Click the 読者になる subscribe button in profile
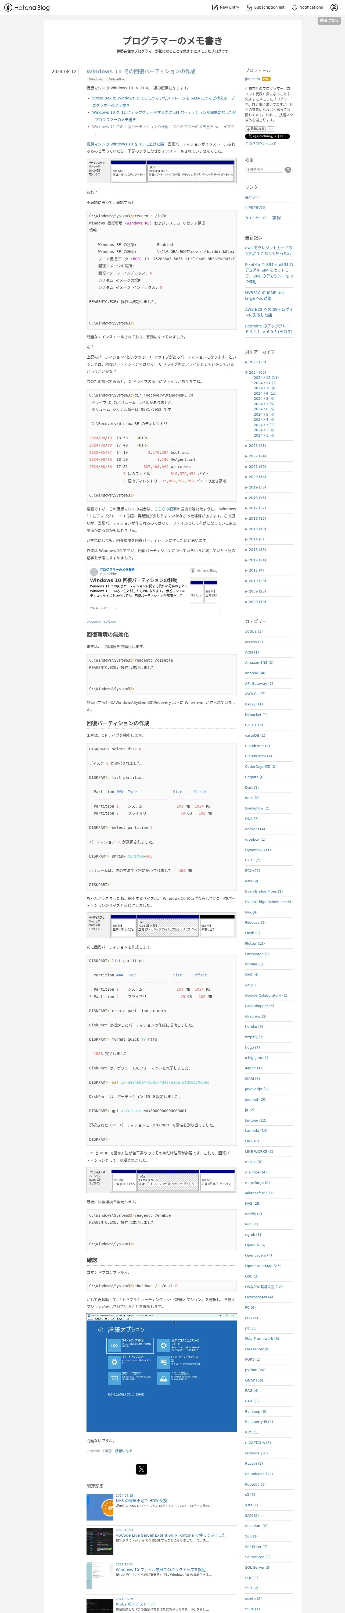Viewport: 345px width, 1613px height. pyautogui.click(x=256, y=129)
